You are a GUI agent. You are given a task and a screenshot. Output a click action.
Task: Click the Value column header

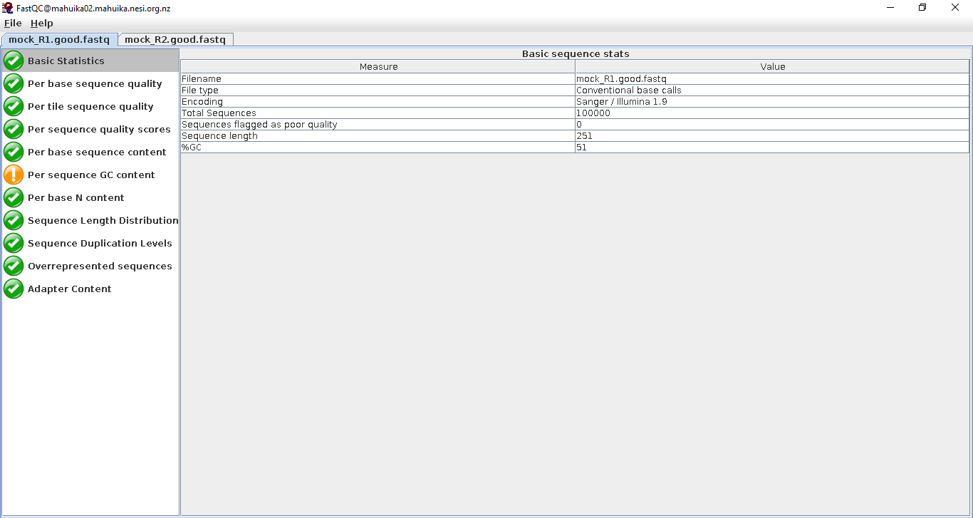pos(772,66)
